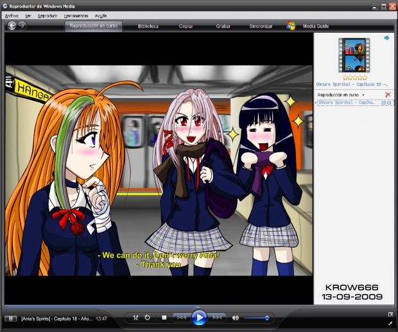The height and width of the screenshot is (332, 398).
Task: Expand the Reproducción en curso list dropdown
Action: [363, 95]
